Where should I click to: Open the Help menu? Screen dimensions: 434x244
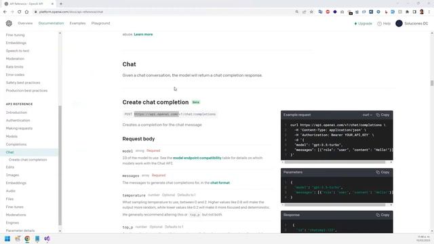click(384, 24)
